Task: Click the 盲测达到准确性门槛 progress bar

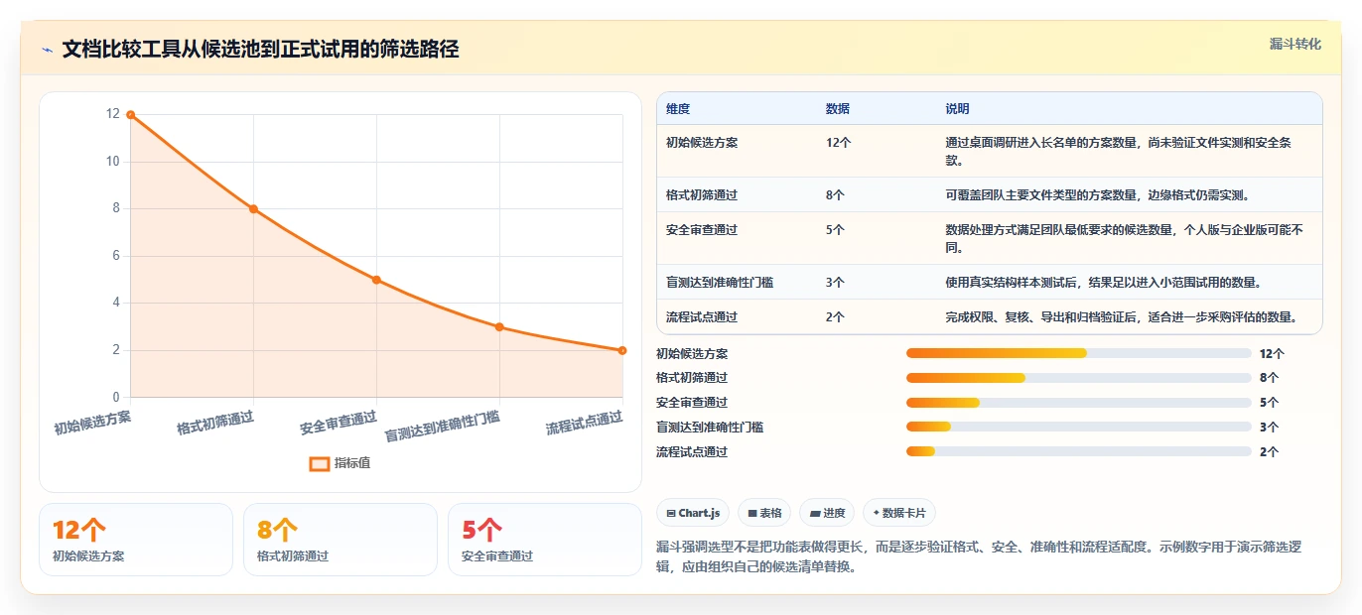Action: pos(1079,427)
